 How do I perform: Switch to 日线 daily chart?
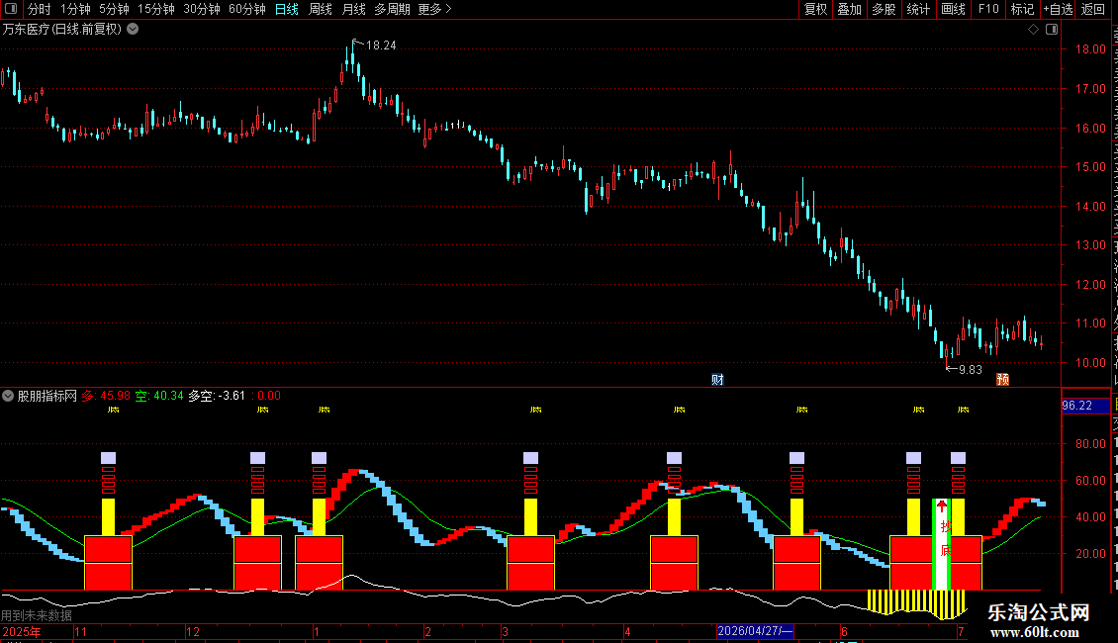click(x=287, y=9)
